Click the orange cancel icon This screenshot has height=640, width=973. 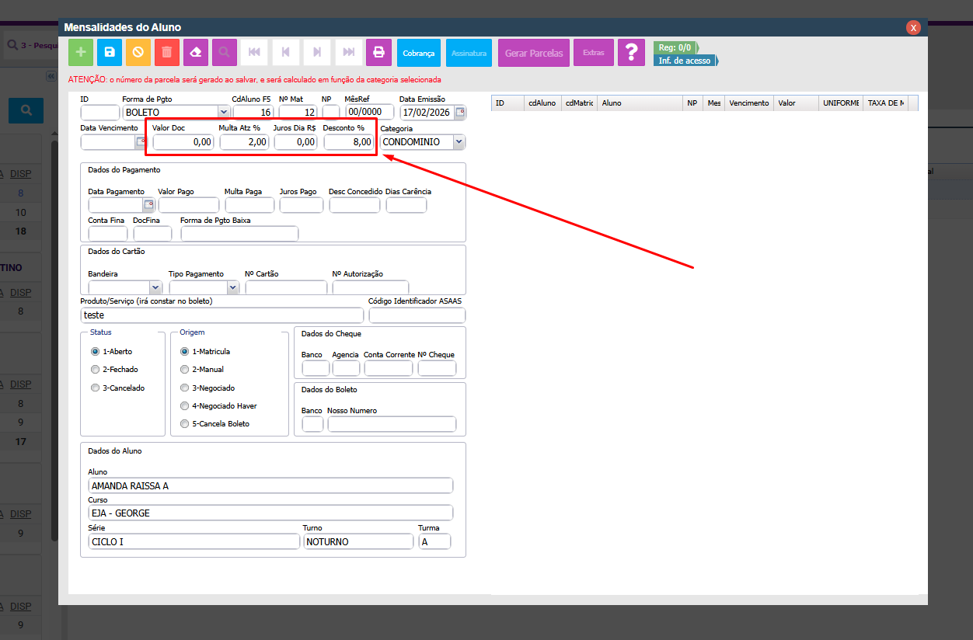coord(138,53)
